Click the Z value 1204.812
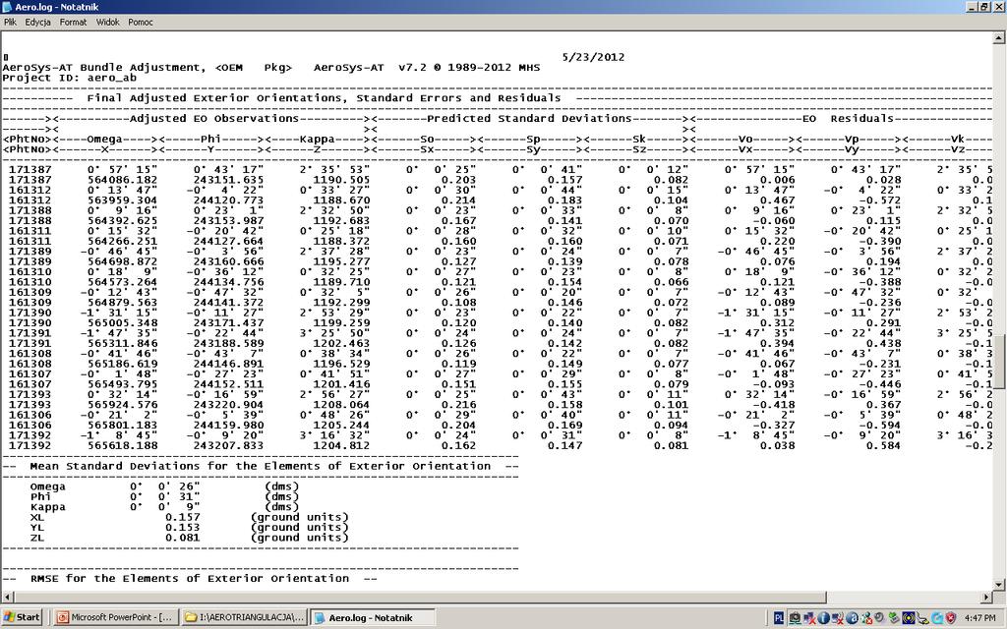 click(341, 445)
